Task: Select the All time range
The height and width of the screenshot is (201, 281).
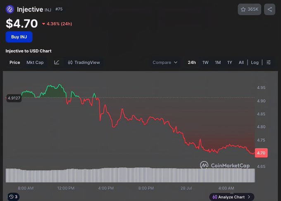Action: coord(241,63)
